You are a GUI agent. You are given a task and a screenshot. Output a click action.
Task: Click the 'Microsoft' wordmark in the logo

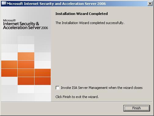click(x=9, y=20)
